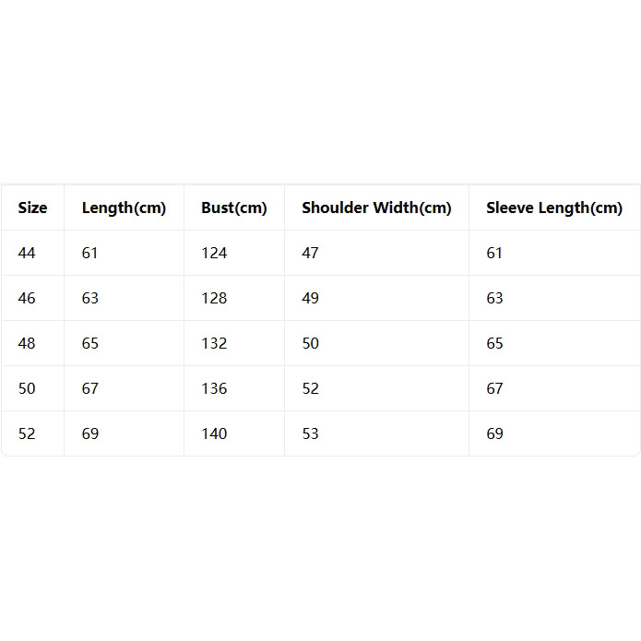The image size is (641, 641).
Task: Click length value 67 in size 50 row
Action: tap(90, 388)
